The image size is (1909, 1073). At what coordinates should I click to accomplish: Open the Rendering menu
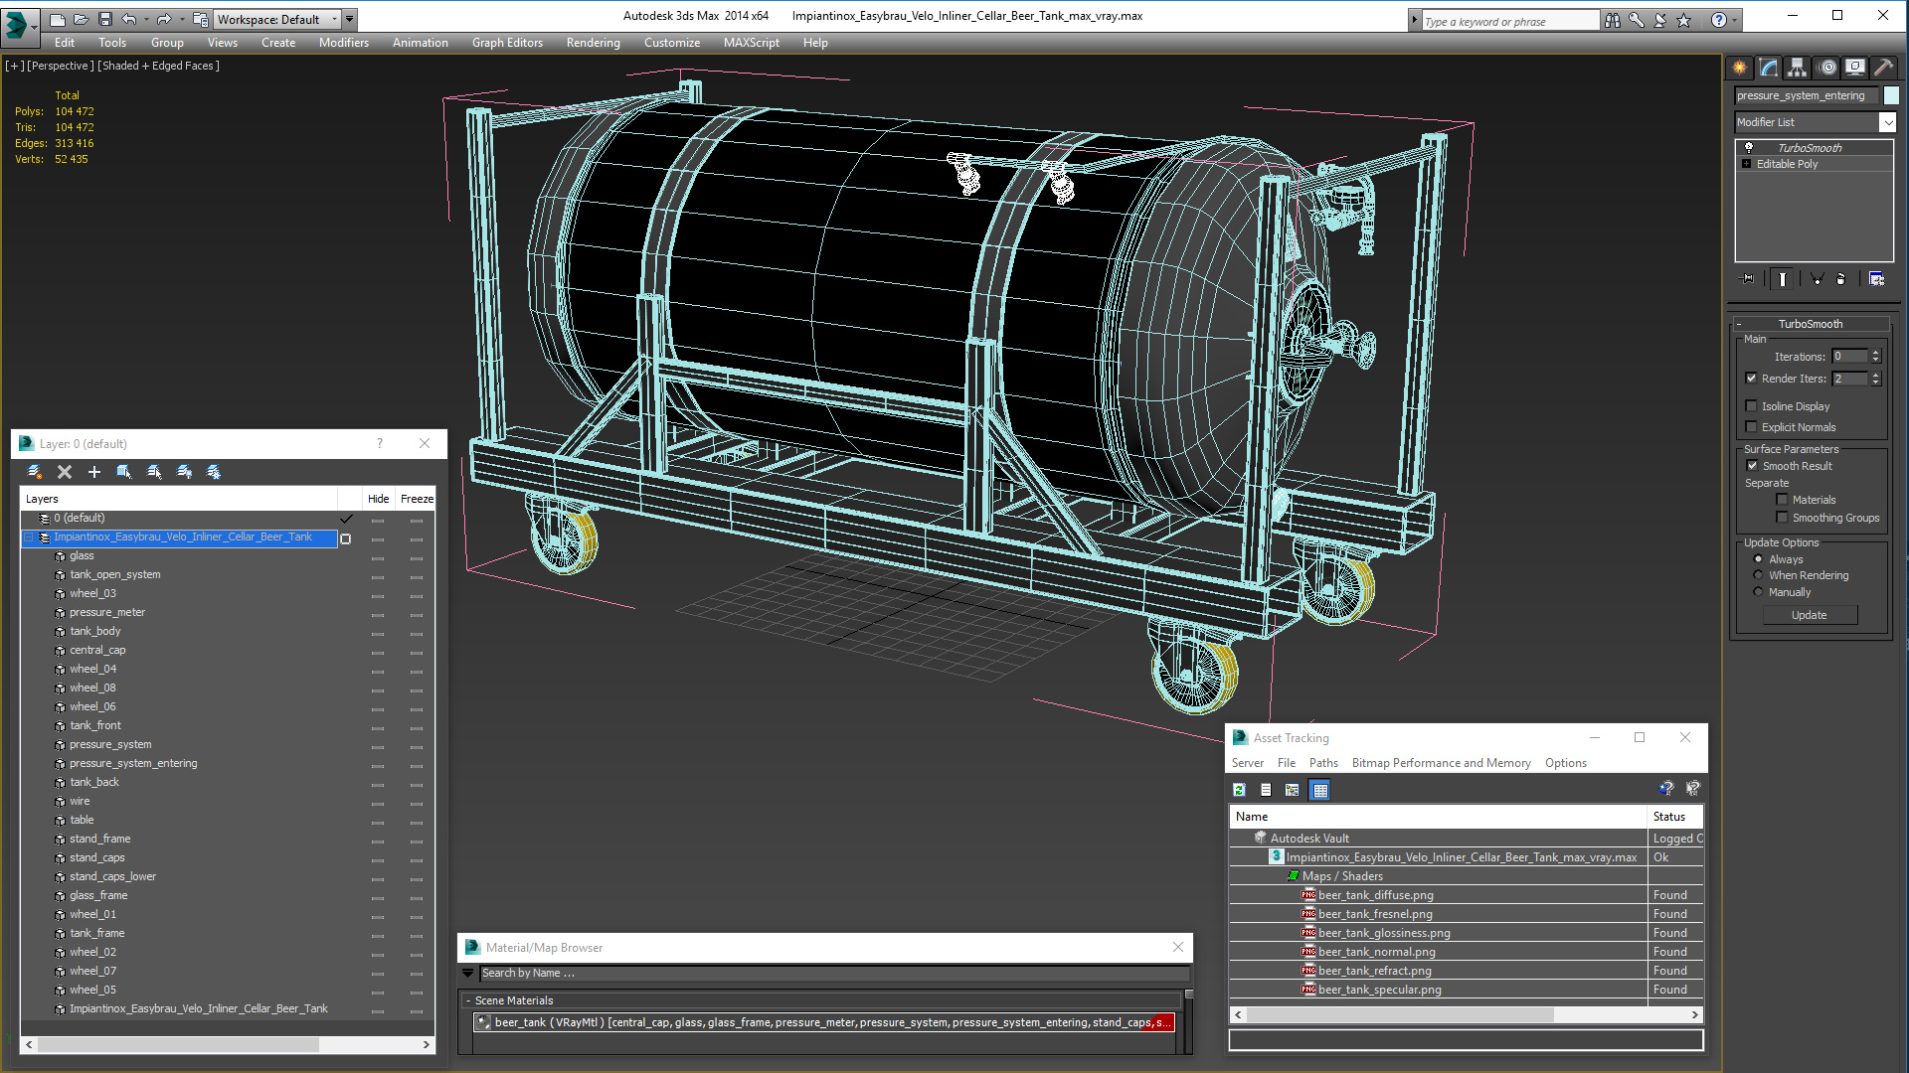pyautogui.click(x=593, y=43)
